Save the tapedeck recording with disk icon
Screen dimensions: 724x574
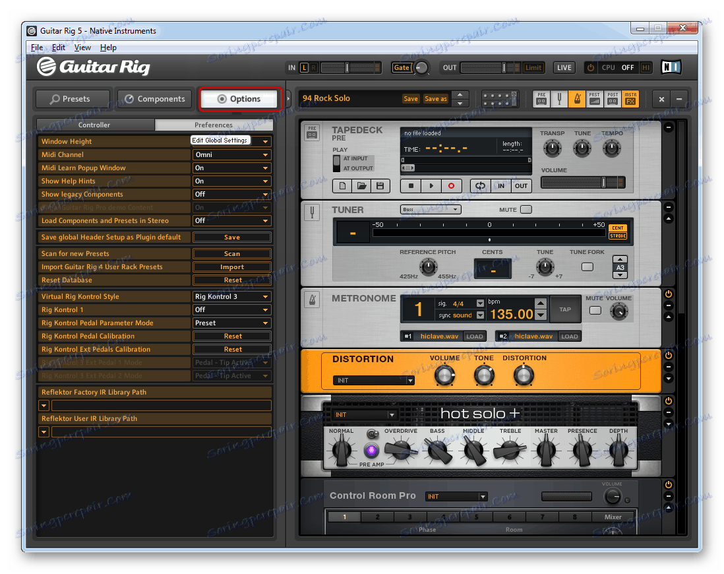click(380, 186)
